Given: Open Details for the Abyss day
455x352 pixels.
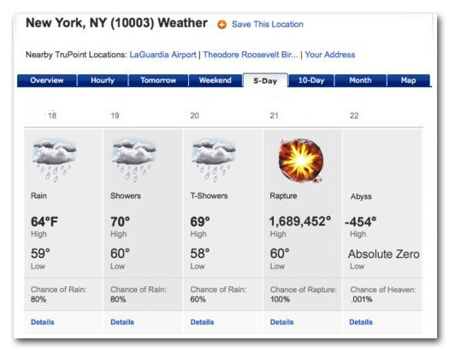Looking at the screenshot, I should click(361, 322).
